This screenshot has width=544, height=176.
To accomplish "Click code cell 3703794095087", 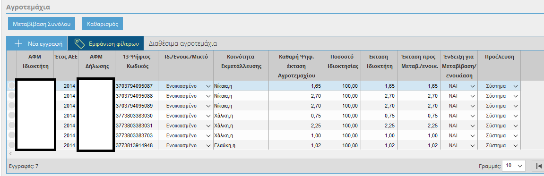I will (137, 85).
